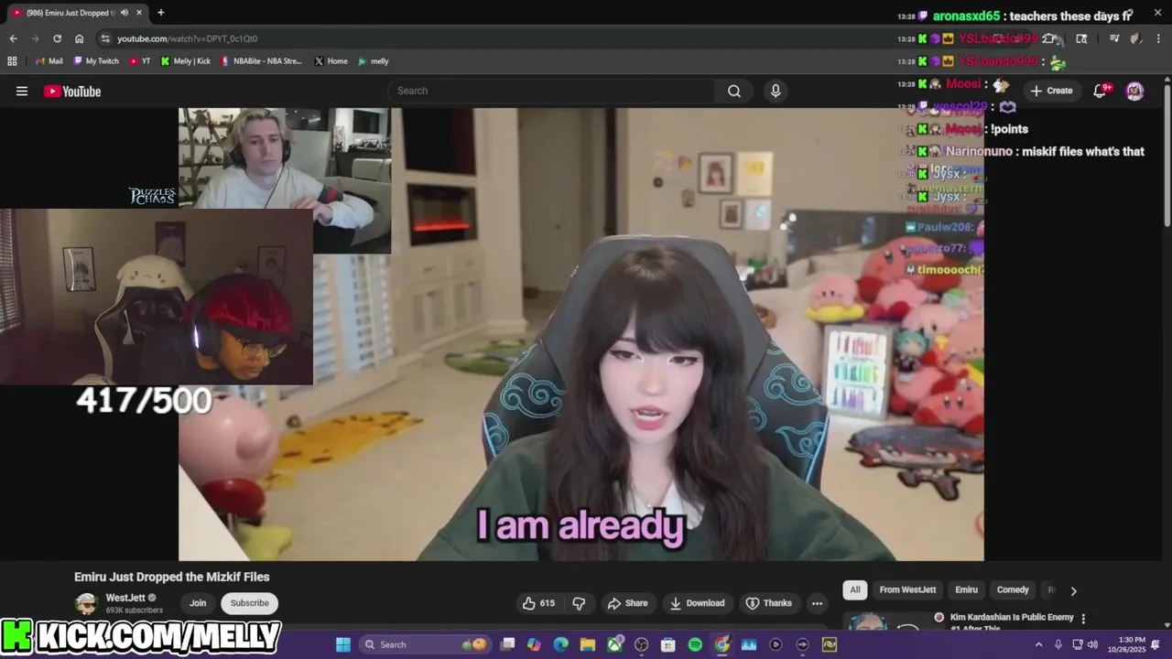Open more actions ellipsis under the video
Viewport: 1172px width, 659px height.
(x=817, y=603)
